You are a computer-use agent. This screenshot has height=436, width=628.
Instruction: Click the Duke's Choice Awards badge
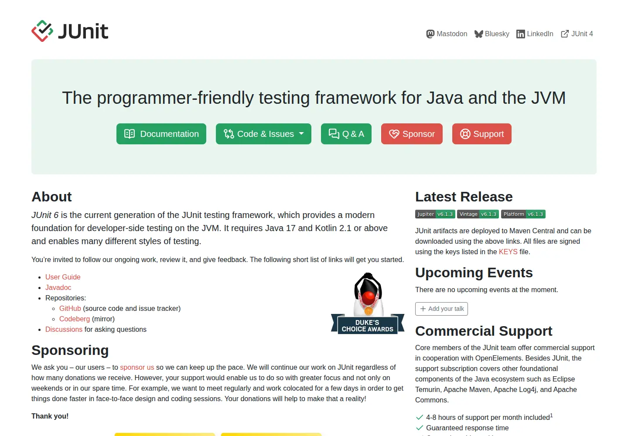point(368,303)
